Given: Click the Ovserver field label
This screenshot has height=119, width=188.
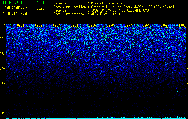Looking at the screenshot, I should click(61, 3).
